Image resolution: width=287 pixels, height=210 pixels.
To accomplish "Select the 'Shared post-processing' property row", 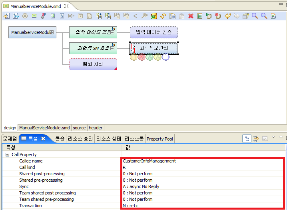I will pyautogui.click(x=144, y=174).
